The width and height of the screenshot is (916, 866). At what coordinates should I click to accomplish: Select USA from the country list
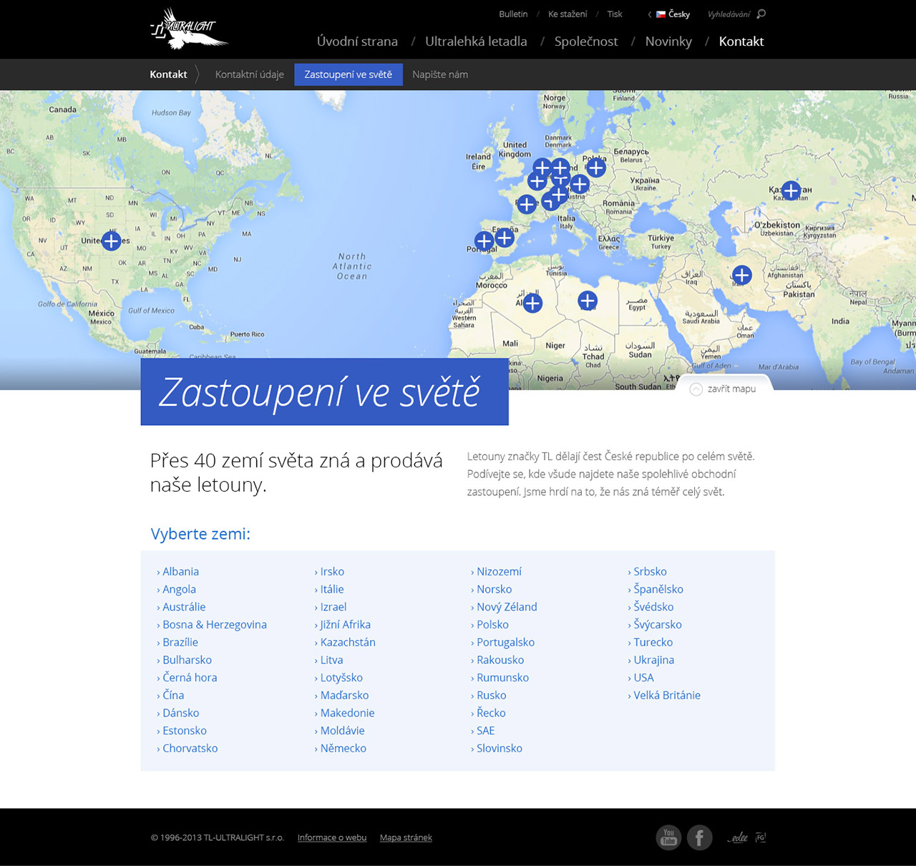[x=643, y=677]
